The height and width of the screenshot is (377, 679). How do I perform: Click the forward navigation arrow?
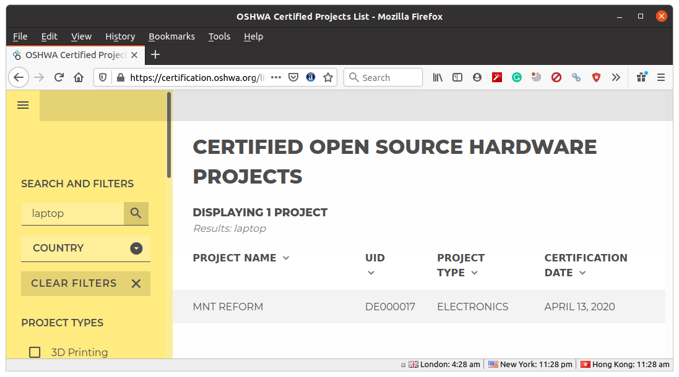(x=39, y=78)
